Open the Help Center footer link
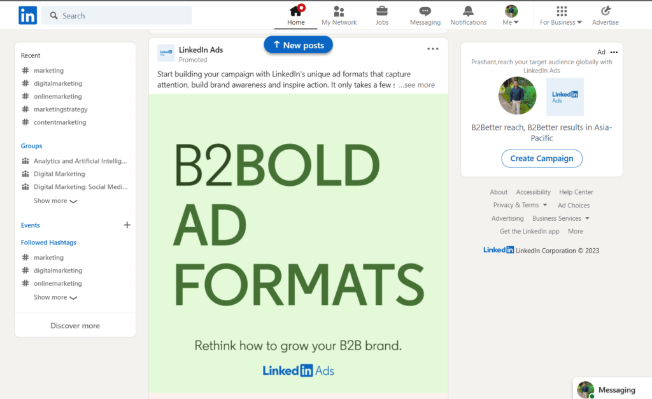Viewport: 652px width, 399px height. point(576,192)
